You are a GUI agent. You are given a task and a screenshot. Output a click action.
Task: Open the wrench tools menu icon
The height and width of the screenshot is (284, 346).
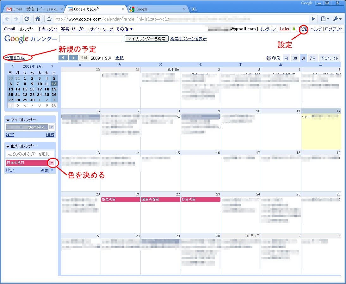coord(337,19)
